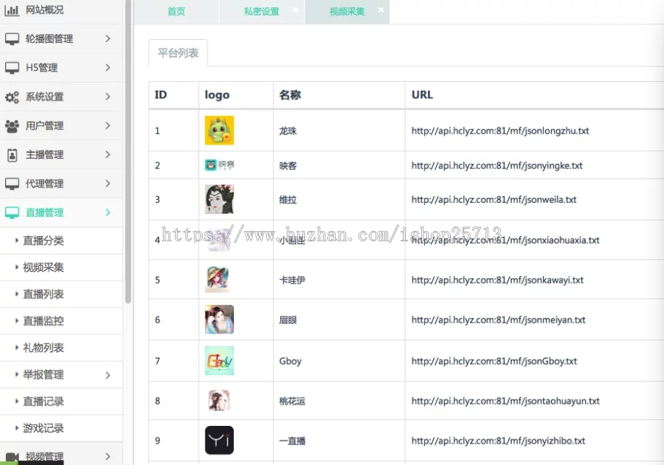664x465 pixels.
Task: Click the monitor icon beside 轮播图管理
Action: point(12,39)
